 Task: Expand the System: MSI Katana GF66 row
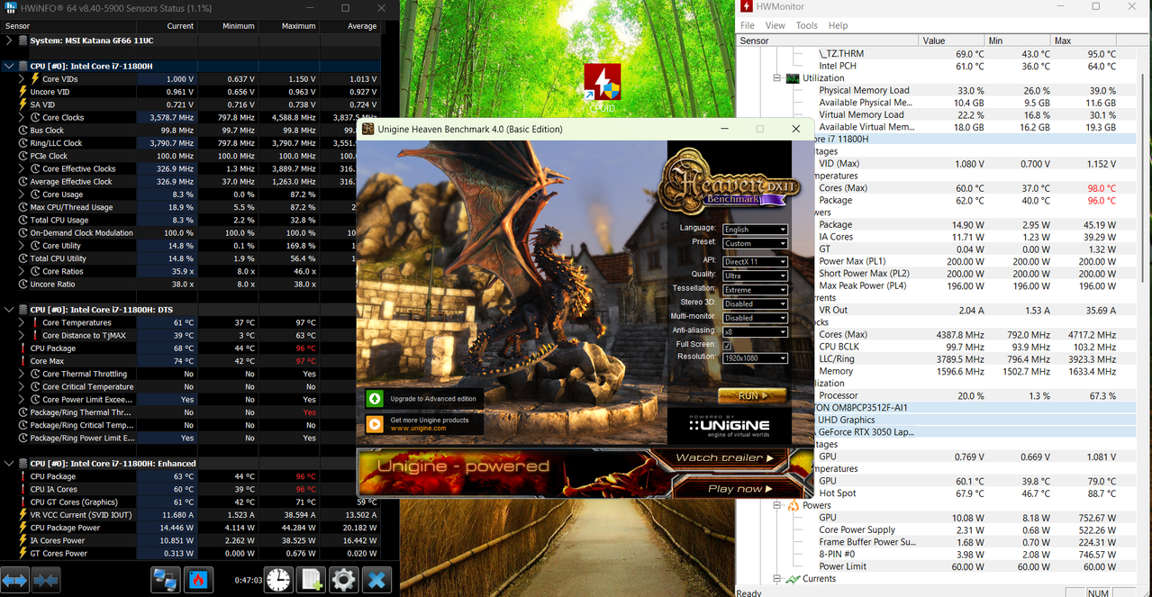click(x=10, y=41)
